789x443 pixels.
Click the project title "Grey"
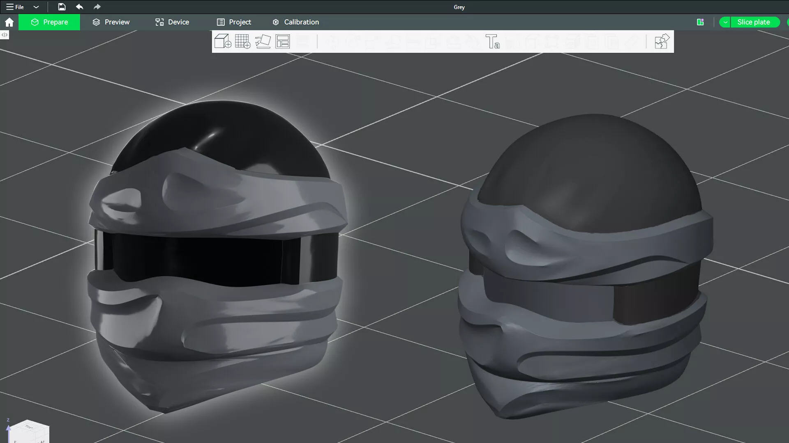(459, 7)
